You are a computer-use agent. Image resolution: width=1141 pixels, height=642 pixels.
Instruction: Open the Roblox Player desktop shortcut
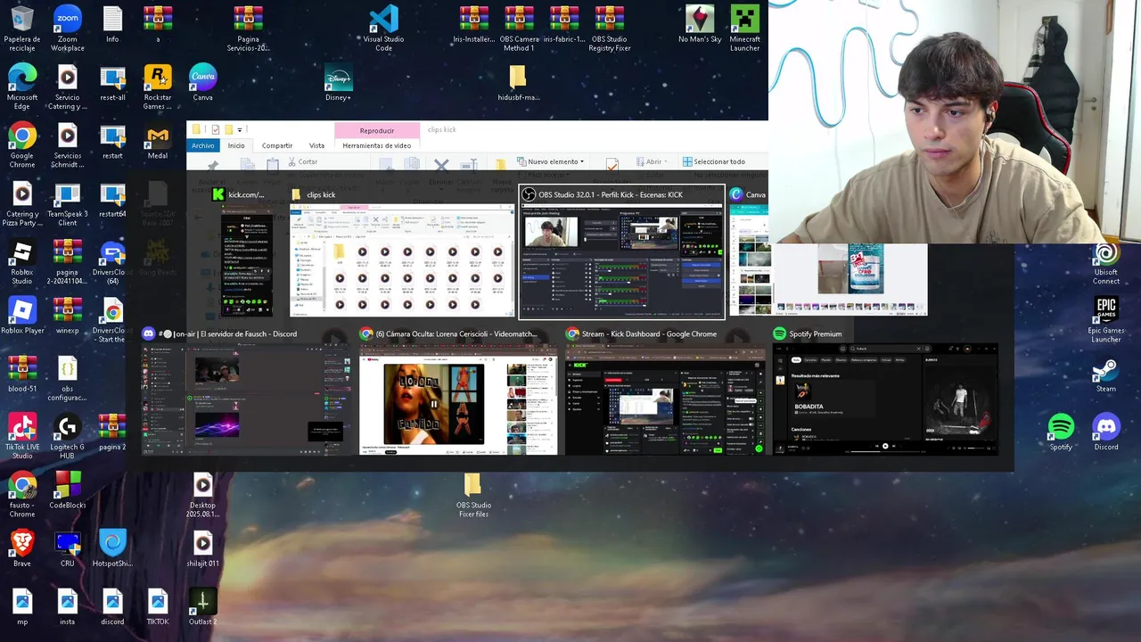(22, 315)
